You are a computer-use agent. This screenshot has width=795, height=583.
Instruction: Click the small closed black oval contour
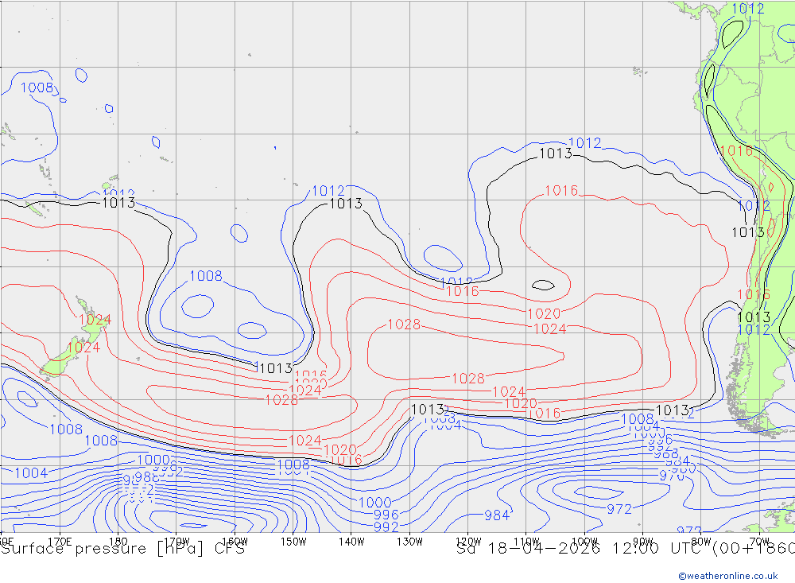tap(543, 285)
